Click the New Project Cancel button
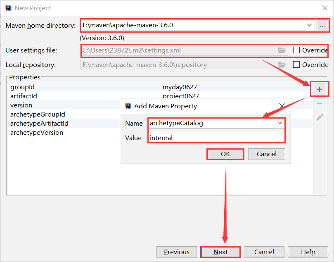Image resolution: width=334 pixels, height=262 pixels. pyautogui.click(x=264, y=252)
